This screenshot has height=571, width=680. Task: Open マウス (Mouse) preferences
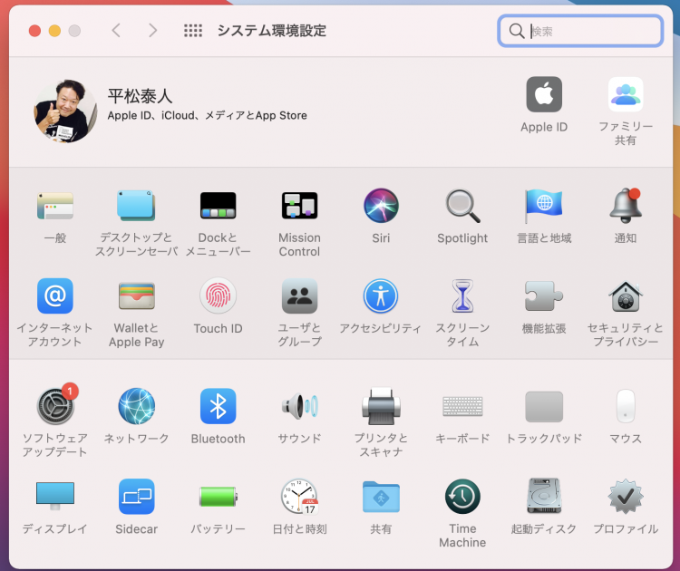(626, 406)
